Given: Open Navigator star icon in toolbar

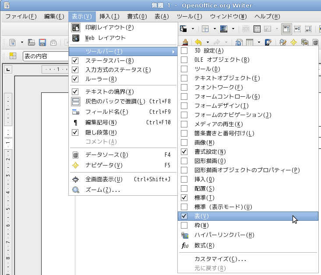Looking at the screenshot, I should pyautogui.click(x=293, y=42).
